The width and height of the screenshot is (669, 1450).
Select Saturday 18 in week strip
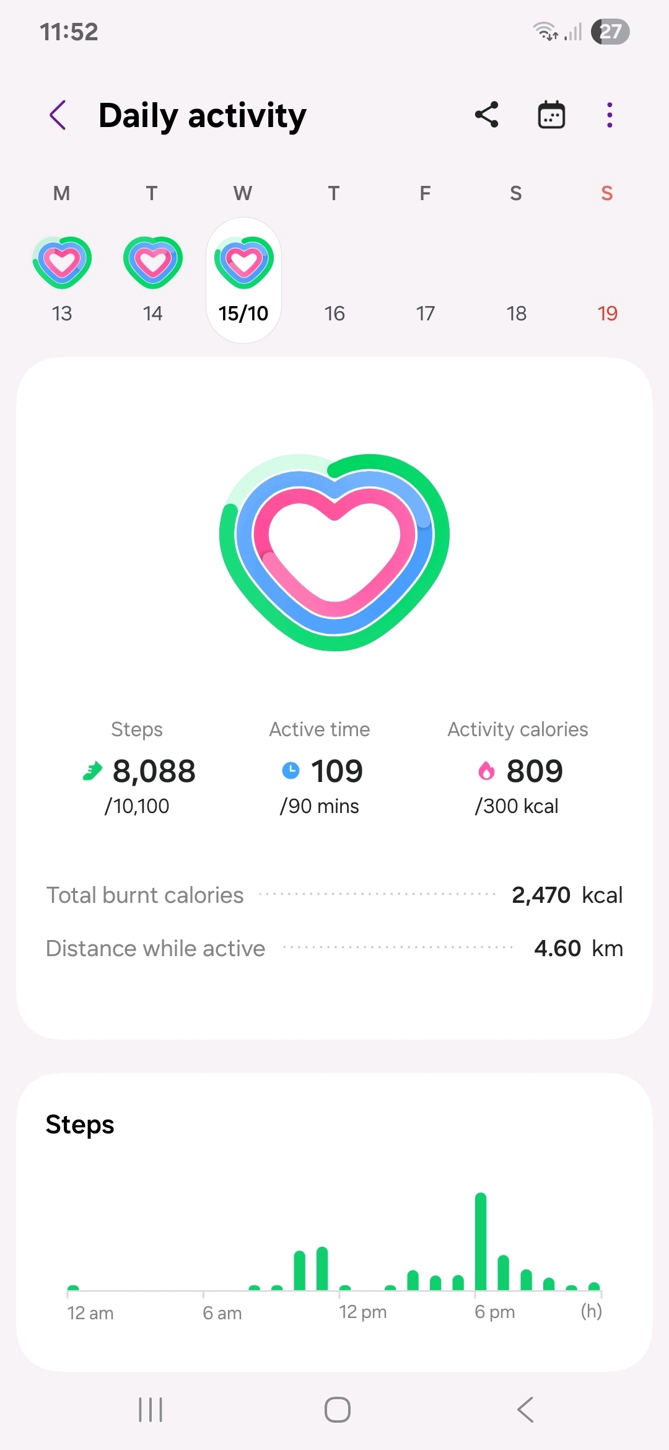(x=517, y=314)
